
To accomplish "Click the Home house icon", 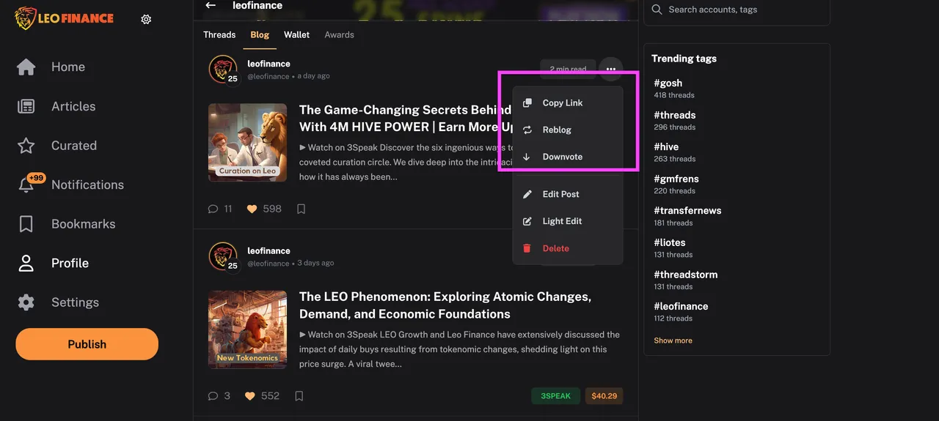I will [26, 67].
